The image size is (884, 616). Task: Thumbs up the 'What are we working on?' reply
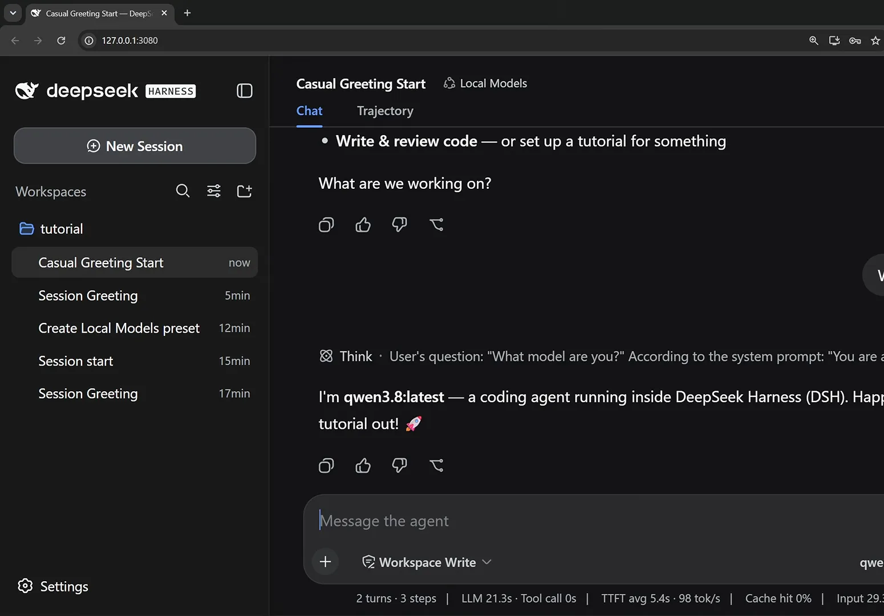363,225
